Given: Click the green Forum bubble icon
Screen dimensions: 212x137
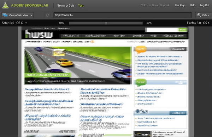Looking at the screenshot, I should pyautogui.click(x=141, y=82).
